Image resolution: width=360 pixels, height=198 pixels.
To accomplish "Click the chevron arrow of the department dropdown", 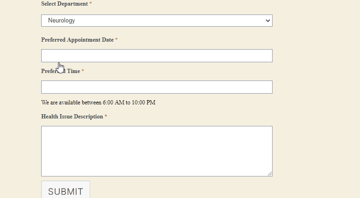I will tap(268, 21).
